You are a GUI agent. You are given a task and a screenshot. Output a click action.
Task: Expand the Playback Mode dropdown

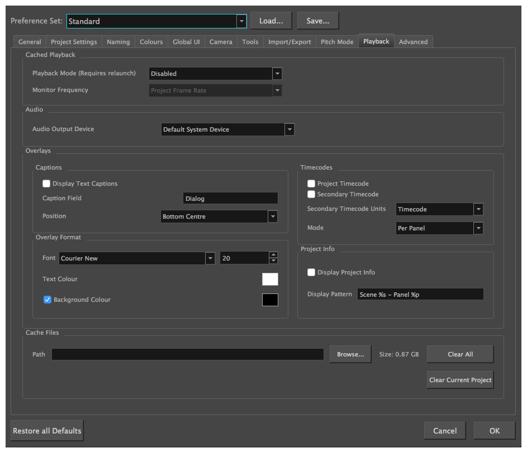(x=215, y=74)
